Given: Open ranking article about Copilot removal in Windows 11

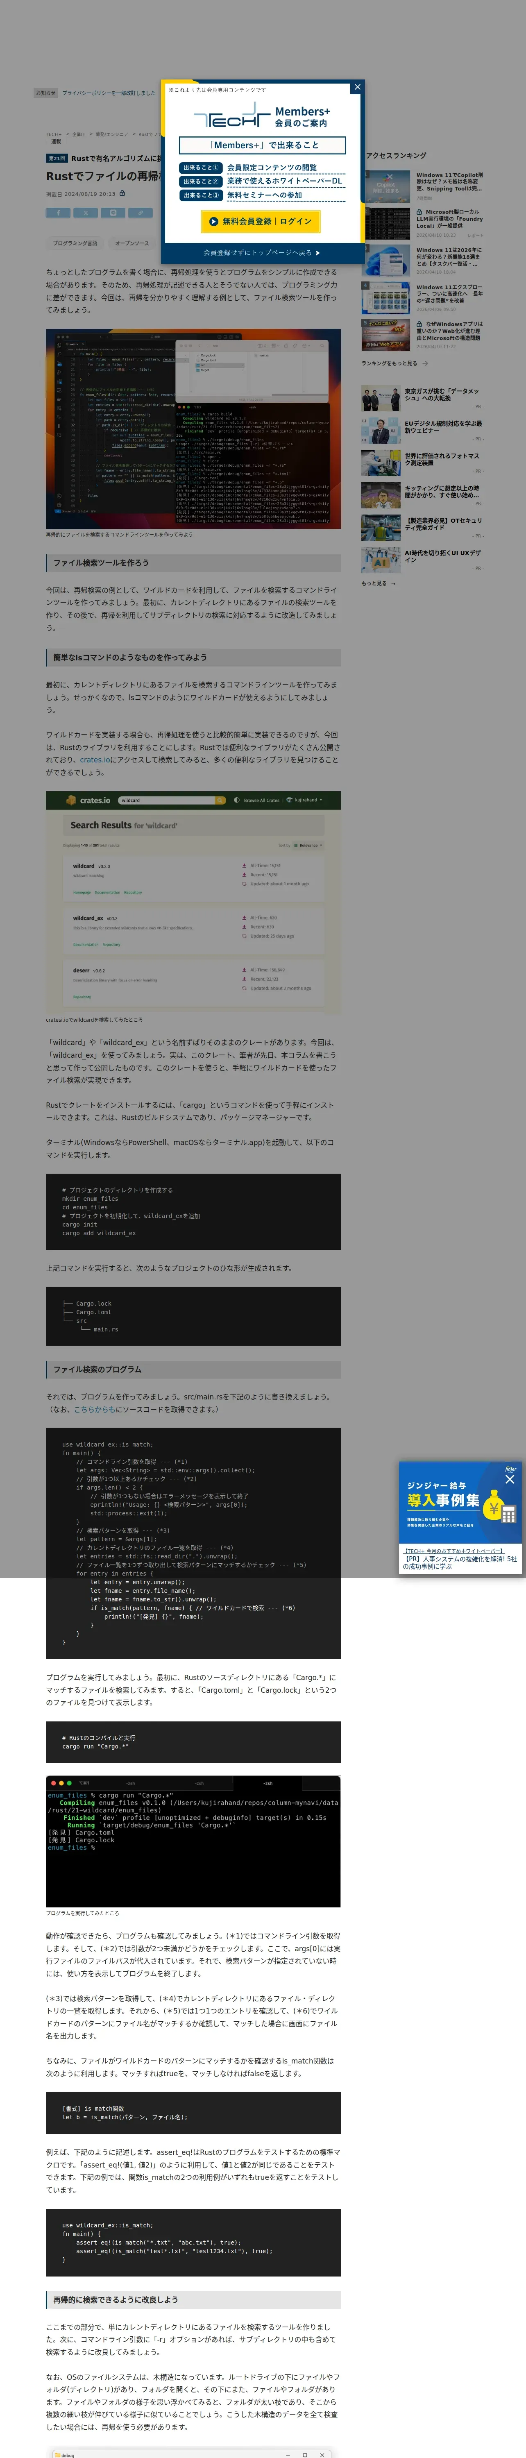Looking at the screenshot, I should [x=450, y=181].
